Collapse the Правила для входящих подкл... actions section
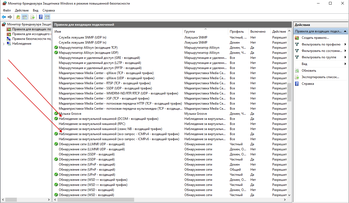Screen dimensions: 349x203 point(345,31)
